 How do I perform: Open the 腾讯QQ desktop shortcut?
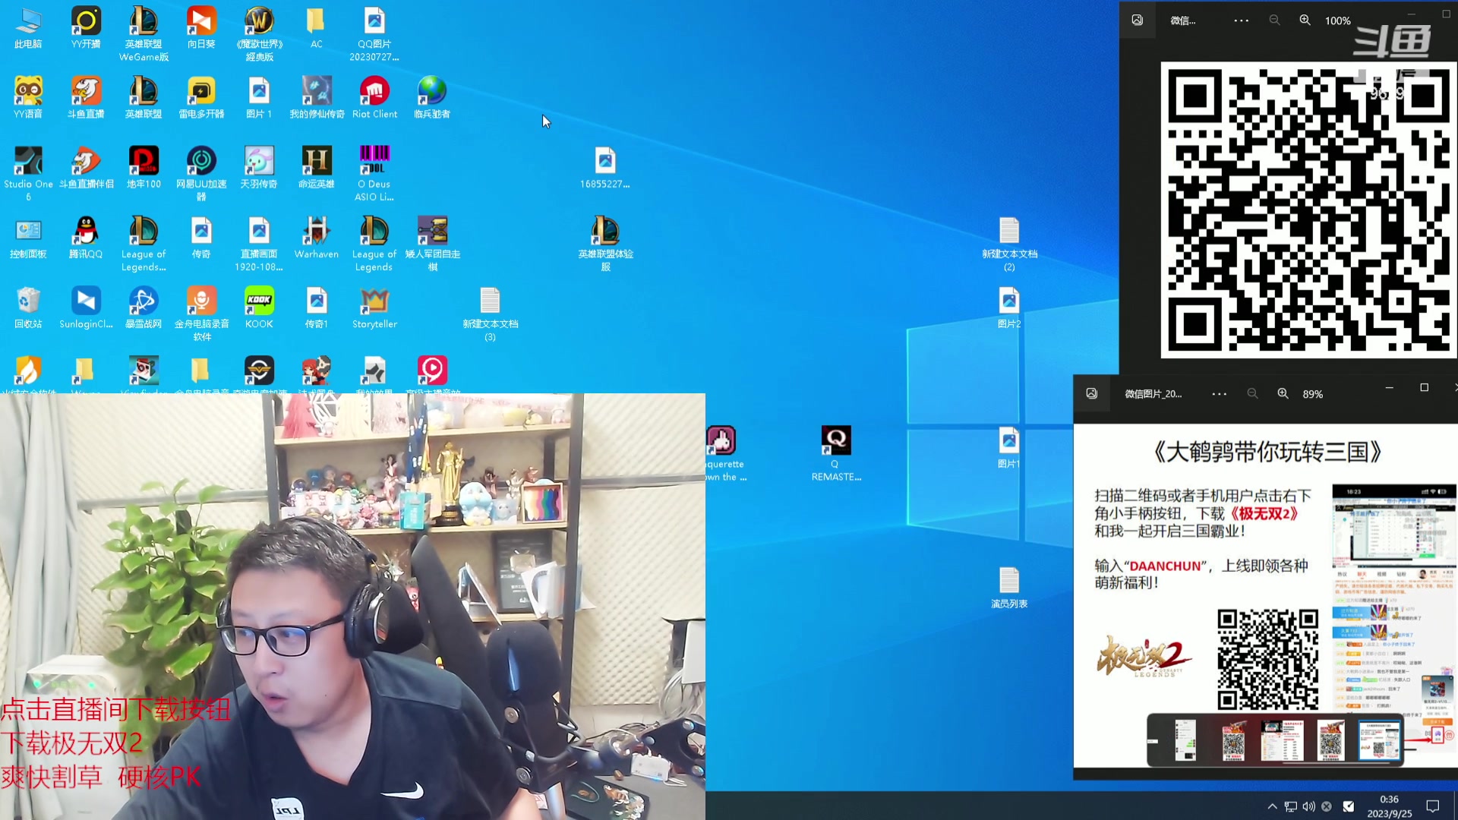pos(86,232)
